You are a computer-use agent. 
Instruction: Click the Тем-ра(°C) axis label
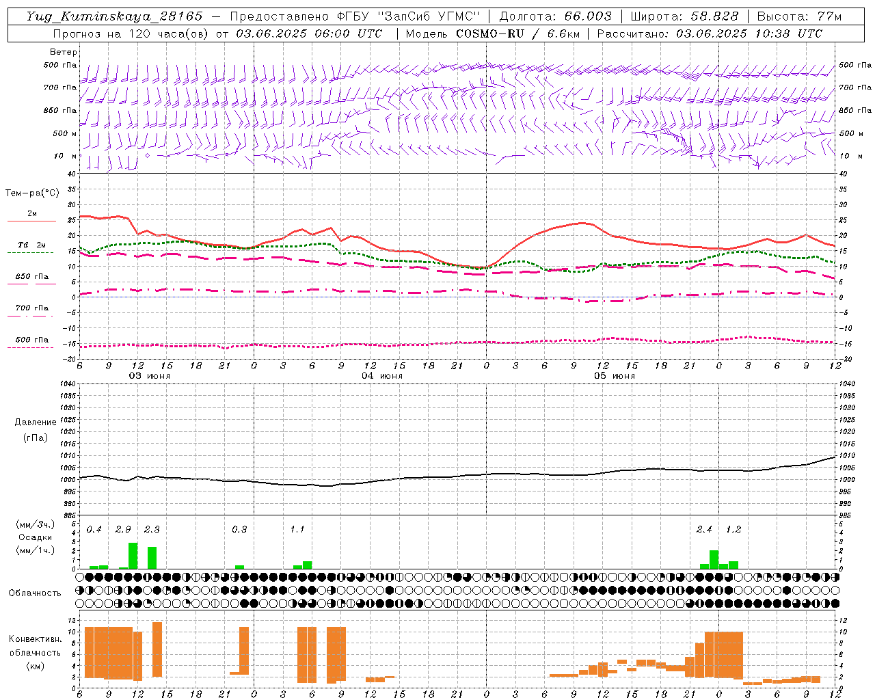[33, 193]
